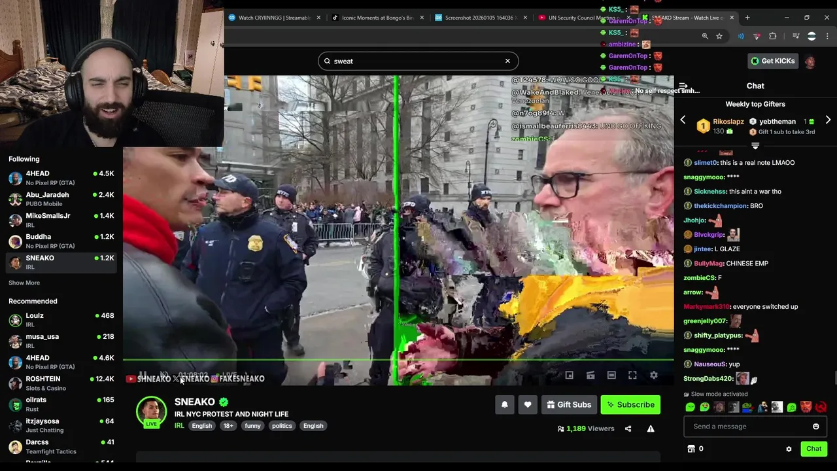Open browser extensions puzzle icon
Screen dimensions: 837x471
[773, 36]
